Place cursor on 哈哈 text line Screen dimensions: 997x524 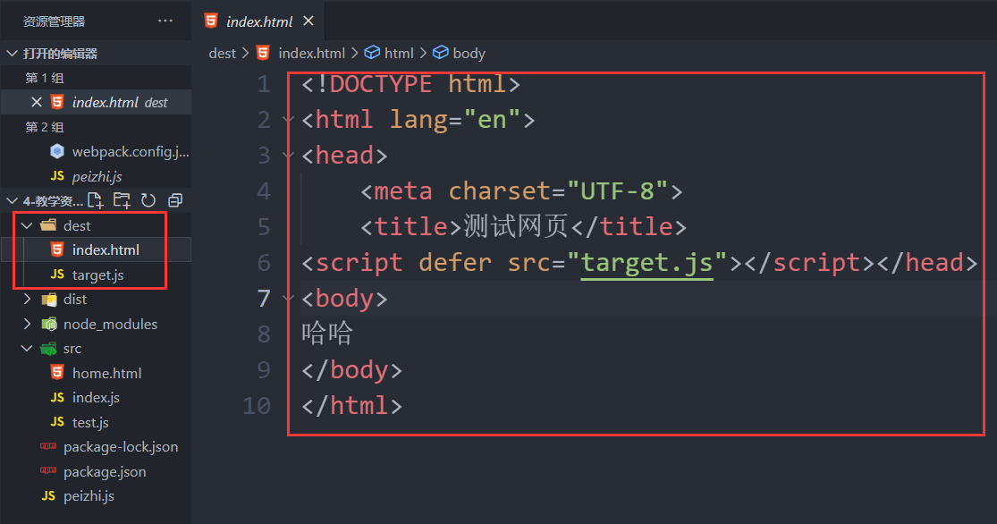point(327,334)
